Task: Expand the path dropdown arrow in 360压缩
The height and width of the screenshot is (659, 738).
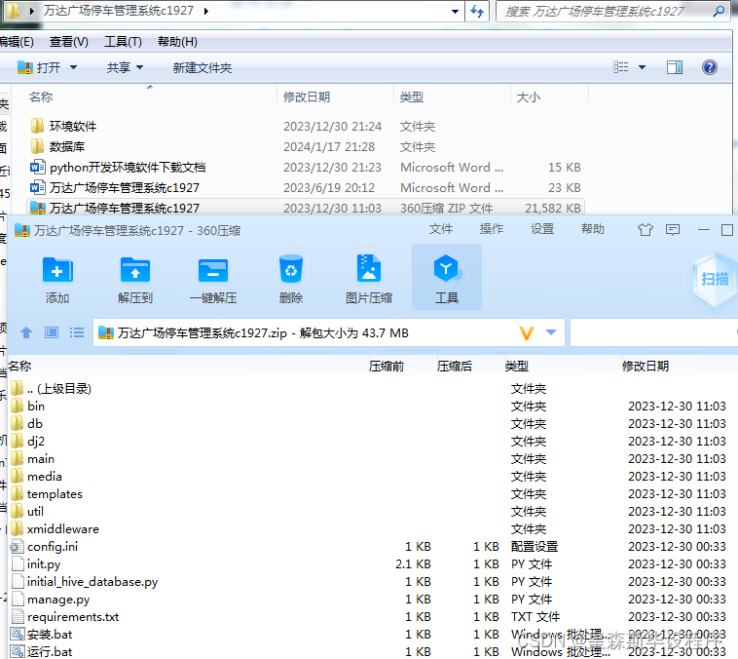Action: point(551,332)
